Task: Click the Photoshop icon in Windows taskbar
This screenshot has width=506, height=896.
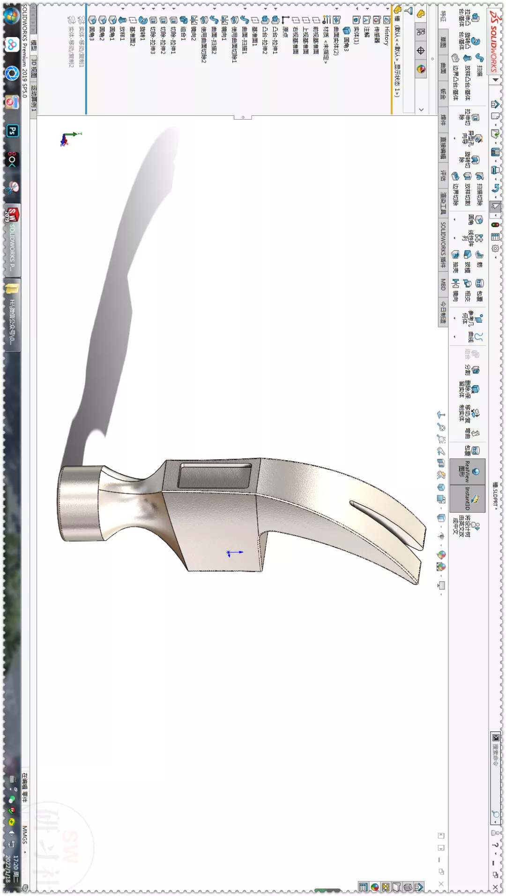Action: [x=12, y=131]
